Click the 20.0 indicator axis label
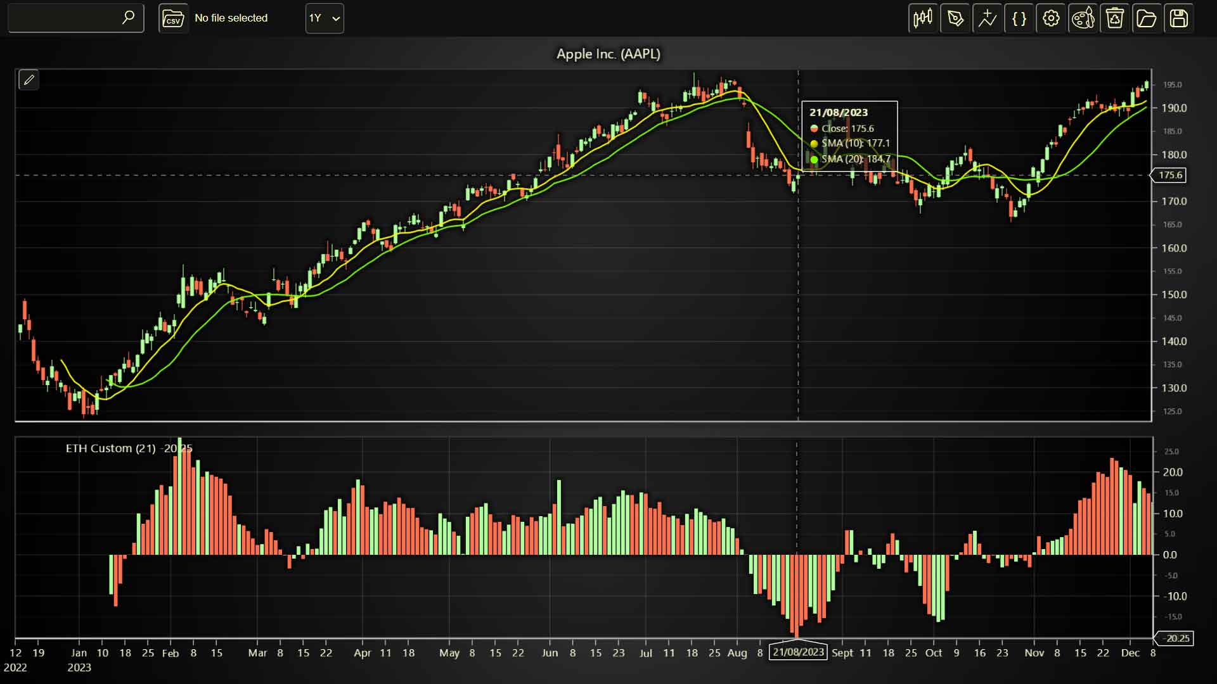This screenshot has height=684, width=1217. [1173, 472]
